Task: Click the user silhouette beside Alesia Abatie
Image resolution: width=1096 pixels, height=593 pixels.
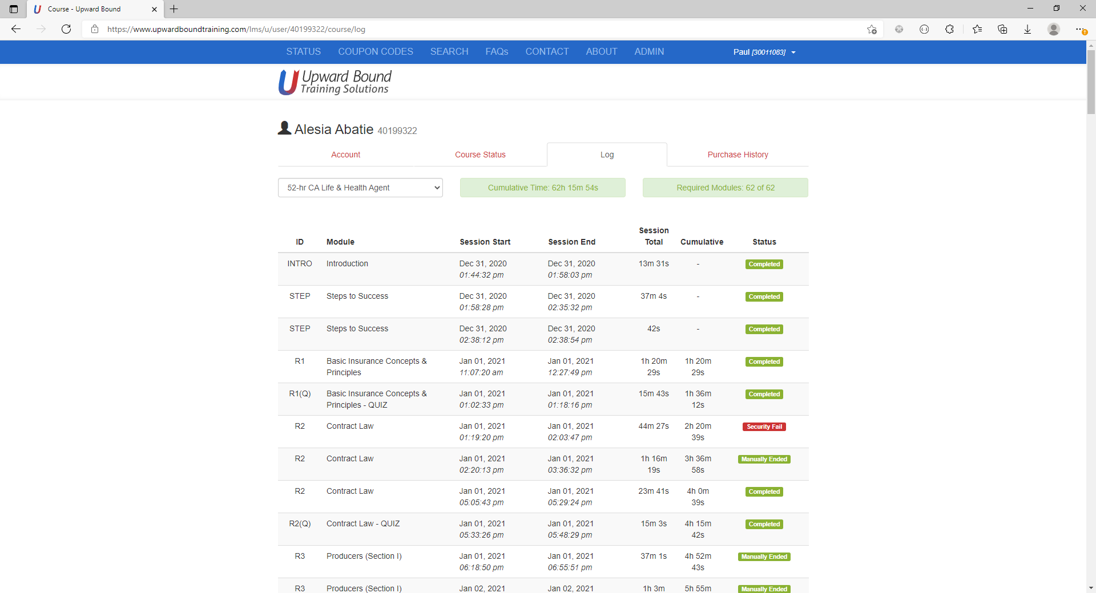Action: pos(284,128)
